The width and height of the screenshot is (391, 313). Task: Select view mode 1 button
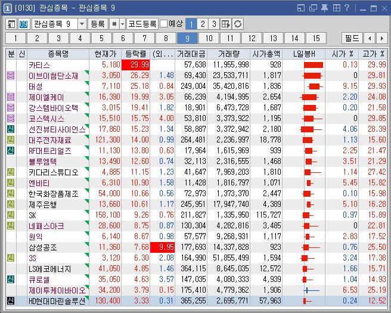click(191, 24)
